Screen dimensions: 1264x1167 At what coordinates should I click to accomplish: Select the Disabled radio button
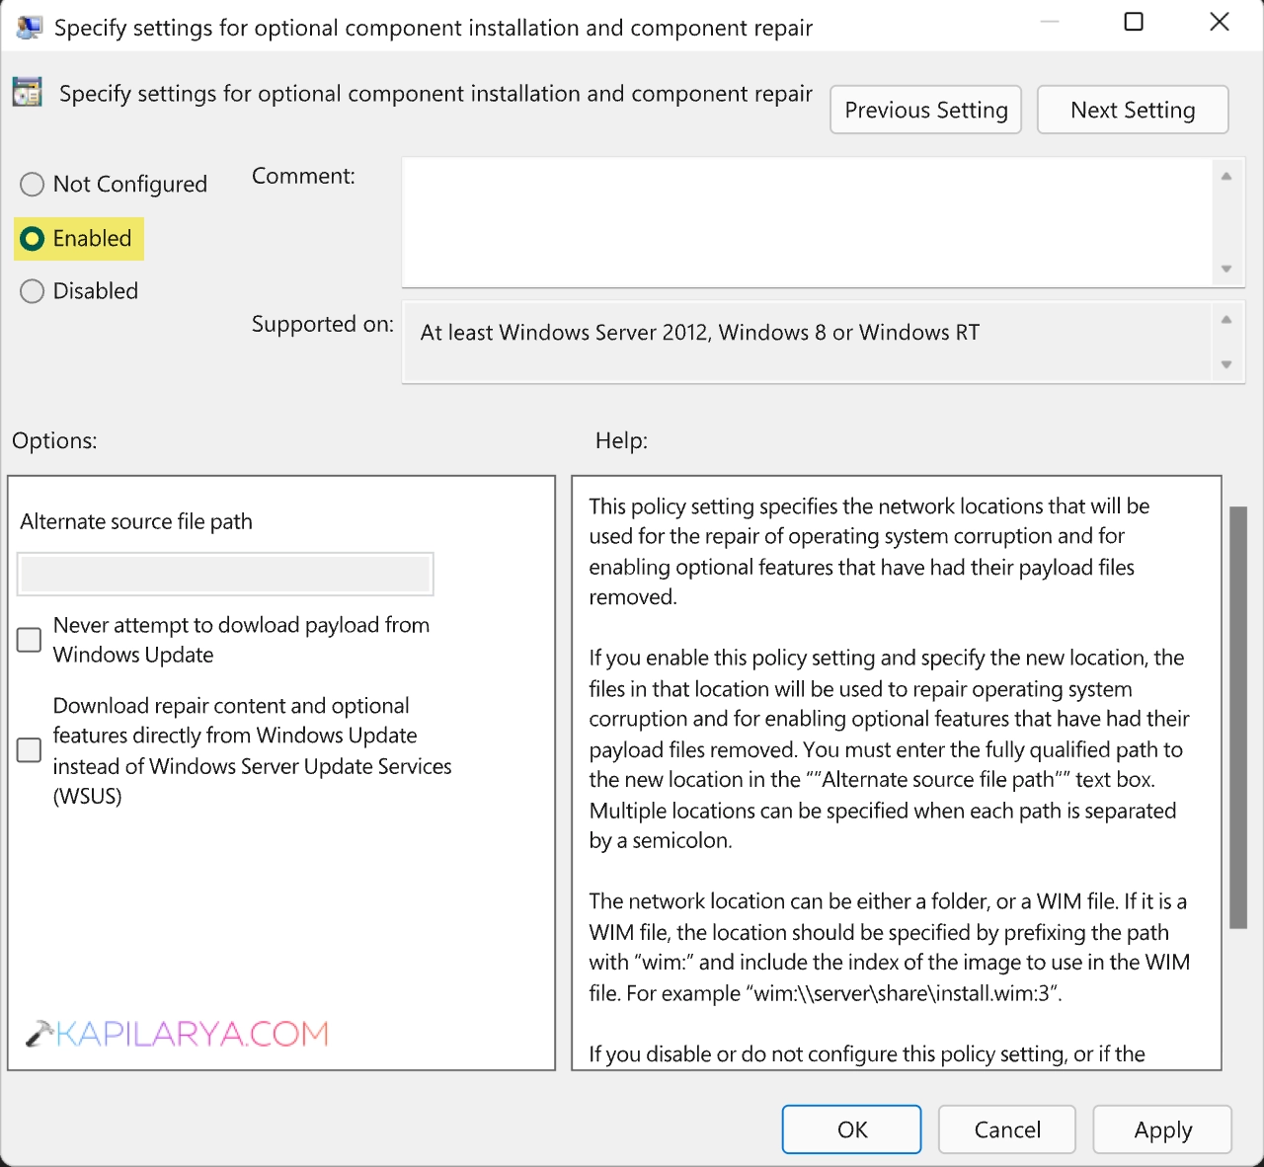click(33, 291)
